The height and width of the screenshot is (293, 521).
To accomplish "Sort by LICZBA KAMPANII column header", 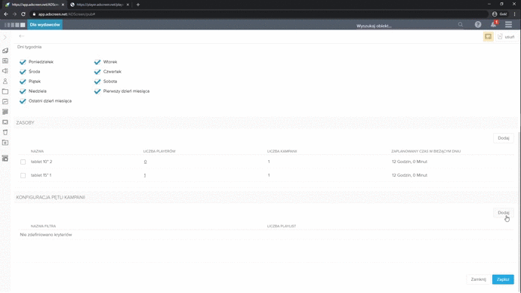I will click(x=282, y=151).
